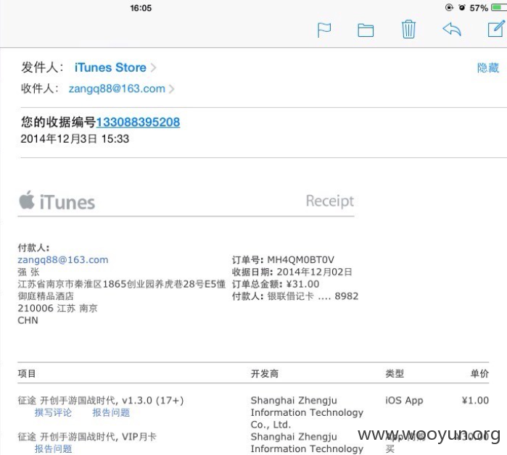Viewport: 507px width, 455px height.
Task: Tap the 收件人 label
Action: [x=40, y=88]
